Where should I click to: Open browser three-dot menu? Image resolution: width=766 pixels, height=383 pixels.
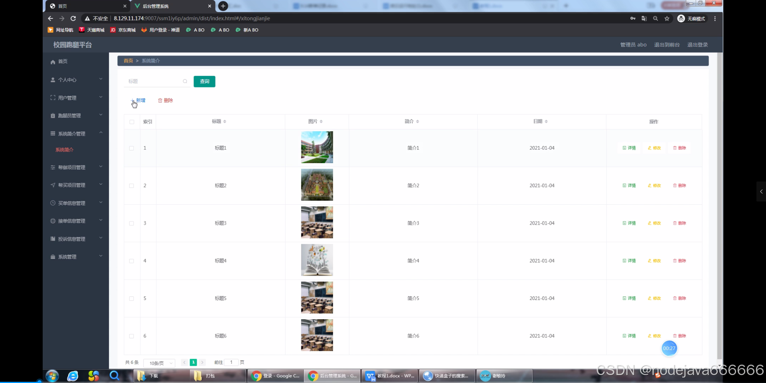point(715,18)
